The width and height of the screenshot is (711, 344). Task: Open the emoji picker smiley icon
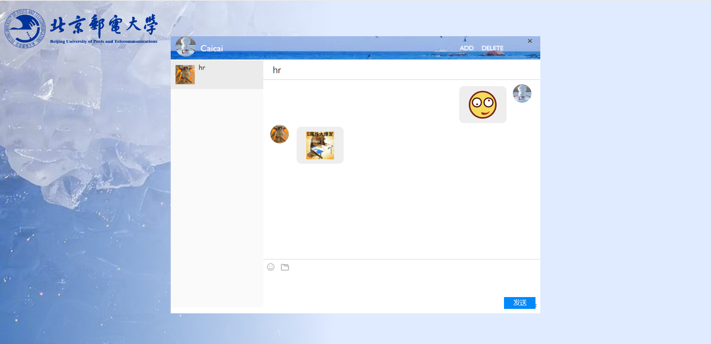(x=271, y=267)
